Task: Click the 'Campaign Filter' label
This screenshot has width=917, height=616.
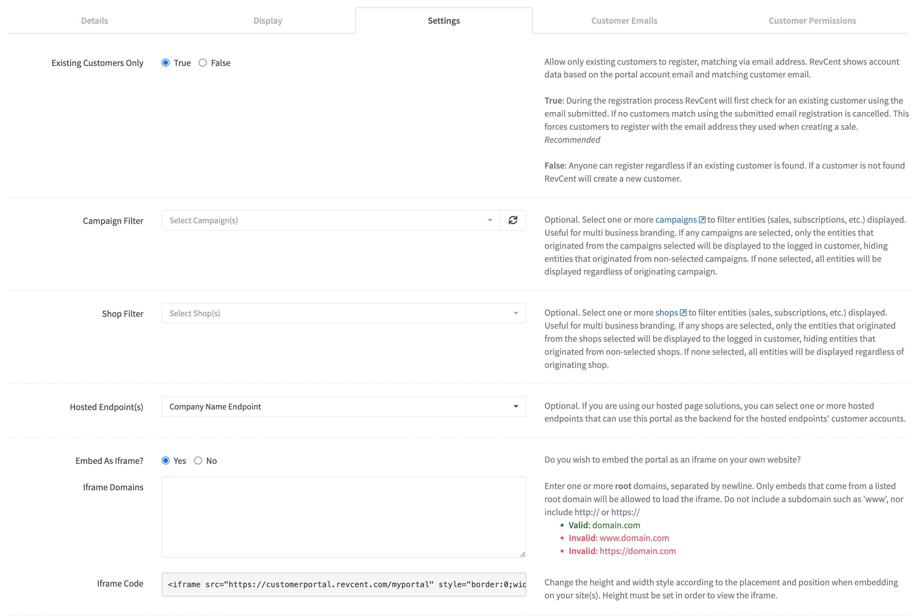Action: 113,221
